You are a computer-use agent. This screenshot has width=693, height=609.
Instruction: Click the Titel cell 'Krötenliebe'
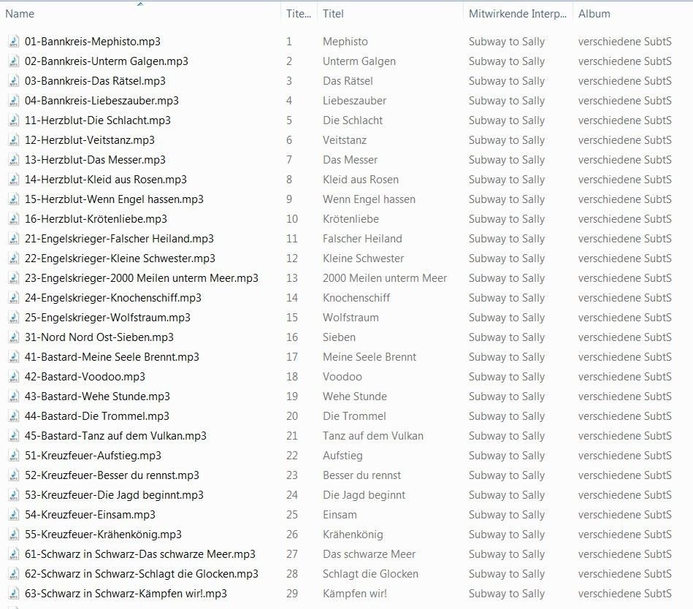click(x=351, y=219)
